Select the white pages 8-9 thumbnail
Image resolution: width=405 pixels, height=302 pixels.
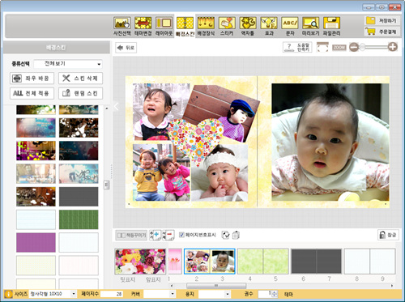pyautogui.click(x=369, y=262)
